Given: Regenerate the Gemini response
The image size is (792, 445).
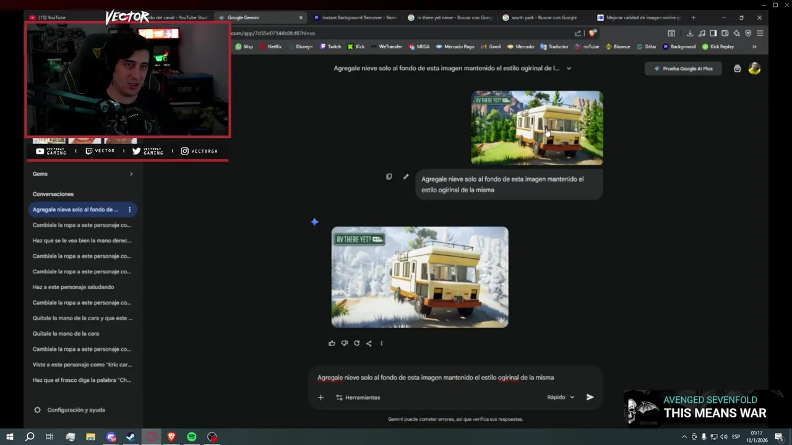Looking at the screenshot, I should click(356, 343).
